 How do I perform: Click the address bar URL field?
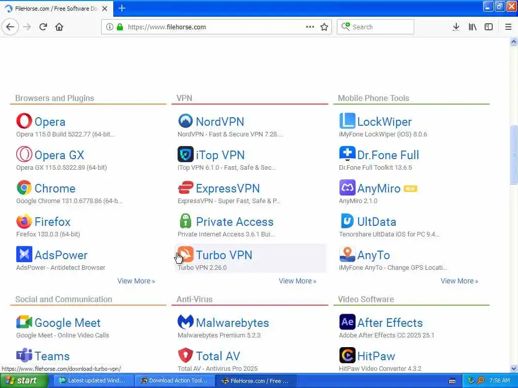point(217,27)
